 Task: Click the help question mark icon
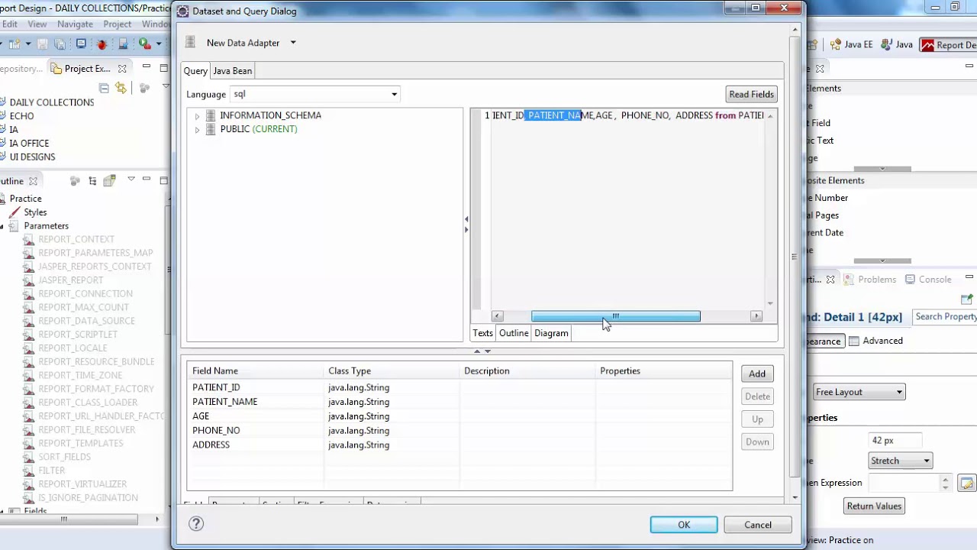coord(196,523)
